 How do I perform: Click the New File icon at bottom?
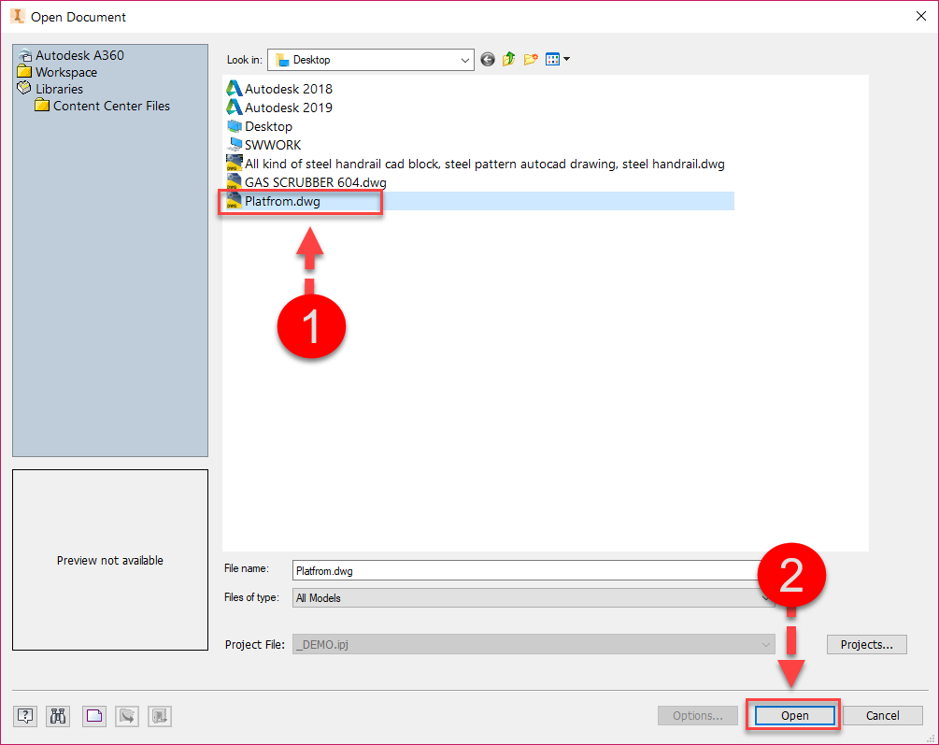tap(93, 716)
